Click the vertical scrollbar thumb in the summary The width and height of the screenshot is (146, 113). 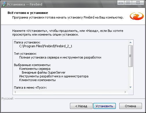point(130,56)
